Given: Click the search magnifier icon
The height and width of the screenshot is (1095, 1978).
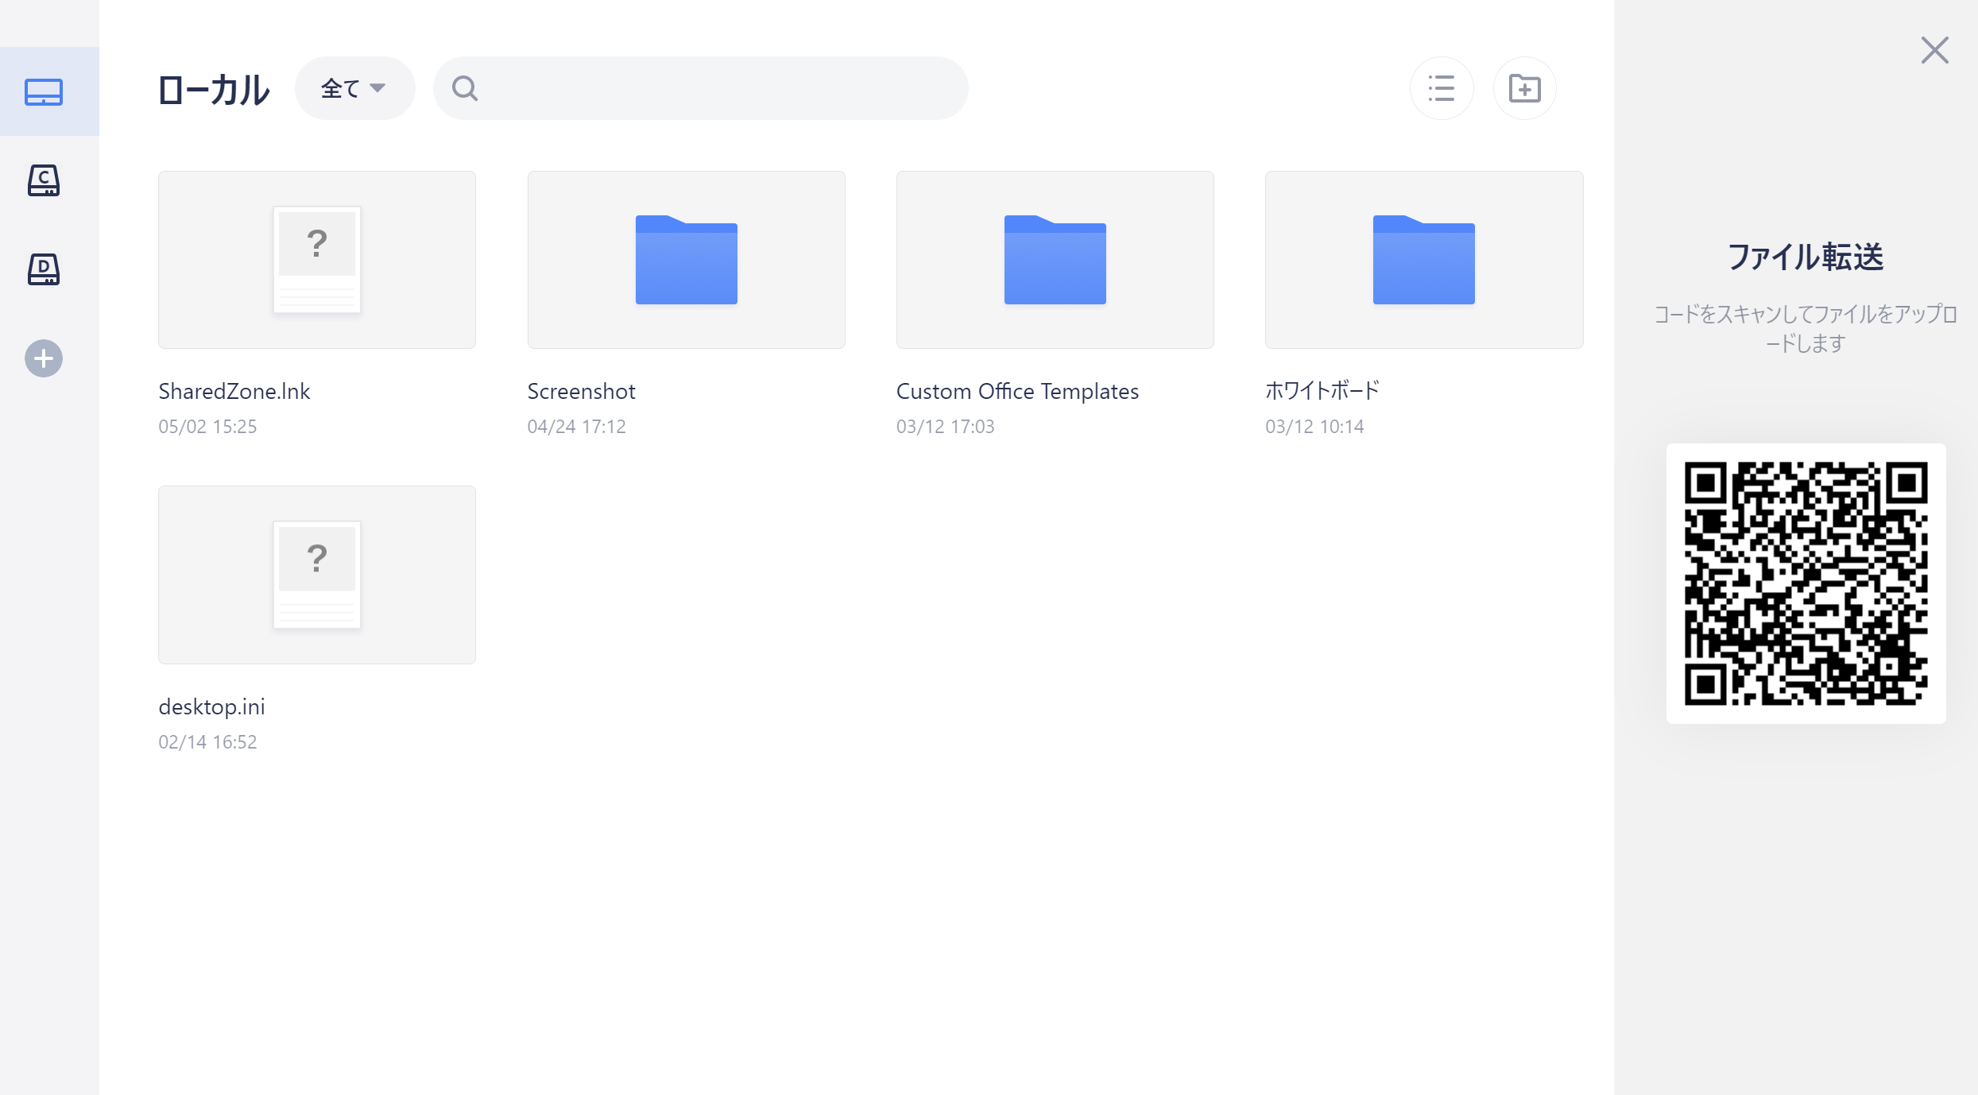Looking at the screenshot, I should pyautogui.click(x=465, y=88).
